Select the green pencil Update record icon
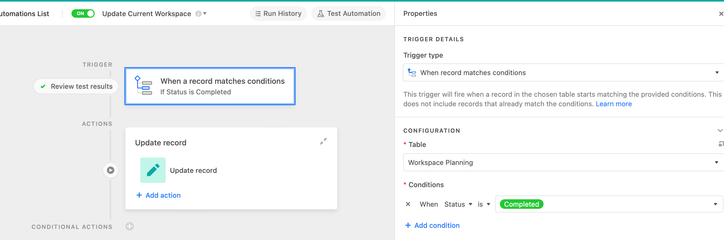724x240 pixels. click(x=153, y=170)
